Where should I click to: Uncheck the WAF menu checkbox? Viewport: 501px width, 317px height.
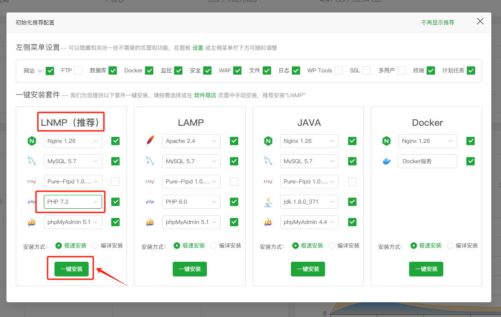coord(237,70)
